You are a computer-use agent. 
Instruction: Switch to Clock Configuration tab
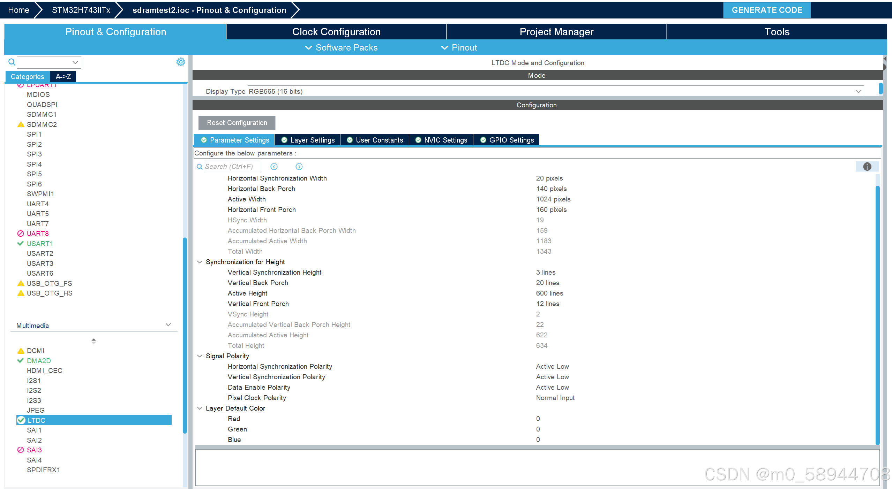[336, 32]
